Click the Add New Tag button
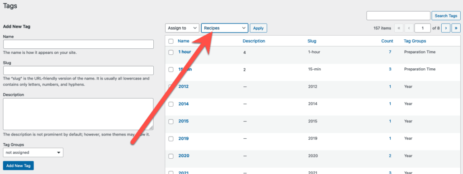 point(19,166)
